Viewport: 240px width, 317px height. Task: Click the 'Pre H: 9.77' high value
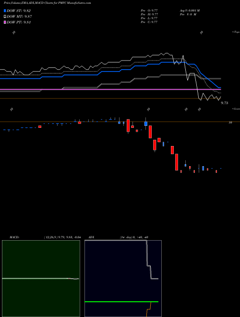[149, 14]
